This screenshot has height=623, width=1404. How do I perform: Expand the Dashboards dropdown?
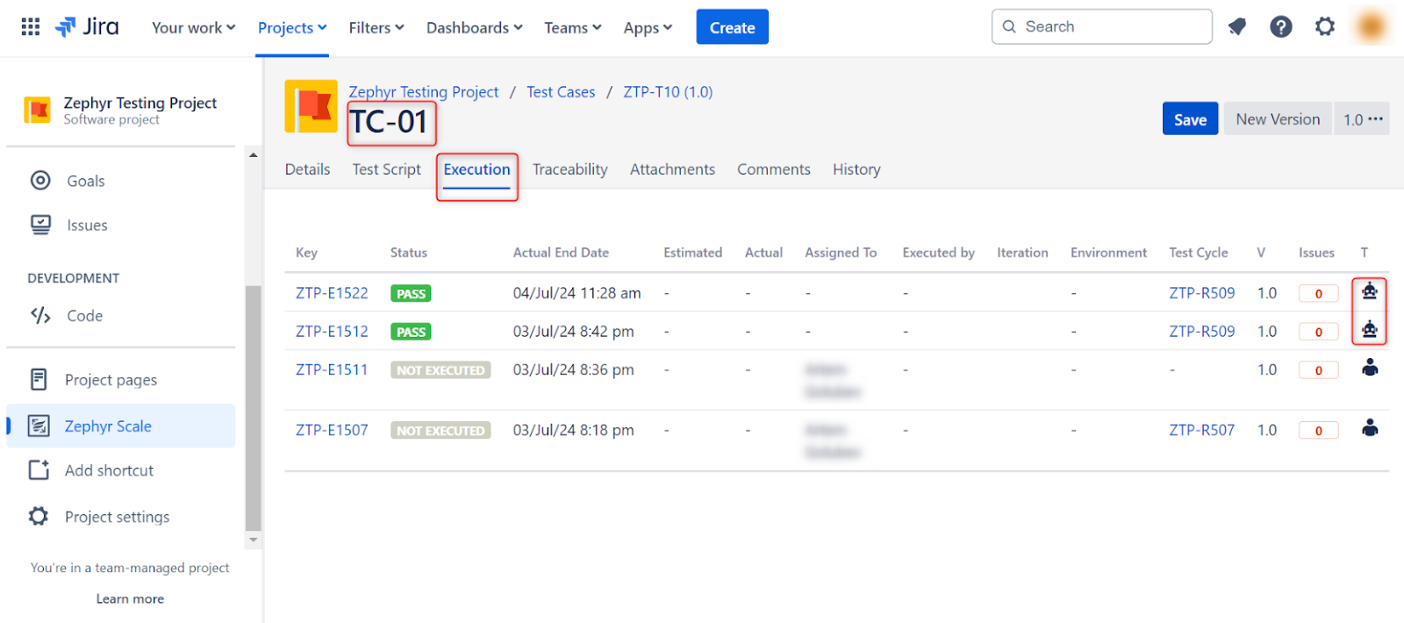click(x=475, y=27)
